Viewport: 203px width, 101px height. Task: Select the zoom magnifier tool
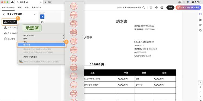(42, 22)
